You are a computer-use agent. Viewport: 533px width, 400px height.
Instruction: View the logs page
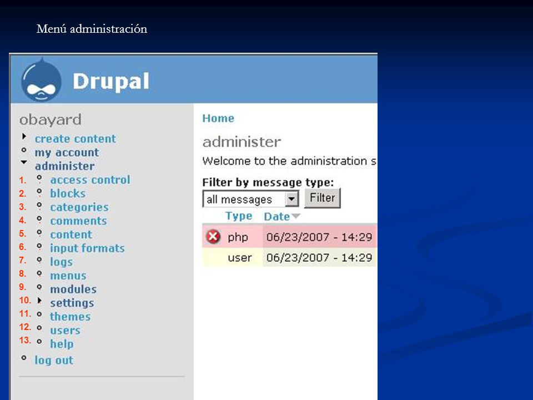61,262
